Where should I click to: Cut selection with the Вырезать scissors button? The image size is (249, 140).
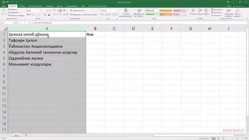pyautogui.click(x=12, y=9)
